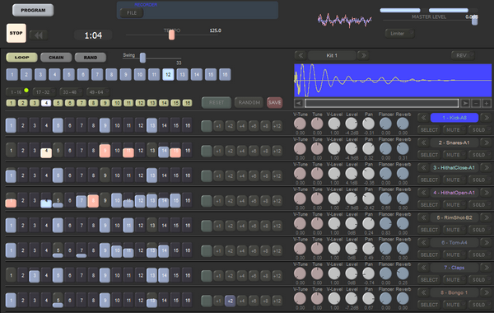Click the waveform horizontal scrollbar
494x313 pixels.
[381, 103]
